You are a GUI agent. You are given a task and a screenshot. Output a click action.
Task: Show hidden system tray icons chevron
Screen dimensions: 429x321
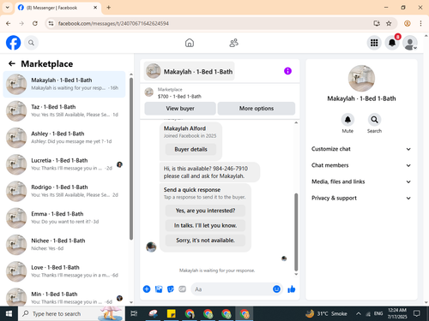359,313
